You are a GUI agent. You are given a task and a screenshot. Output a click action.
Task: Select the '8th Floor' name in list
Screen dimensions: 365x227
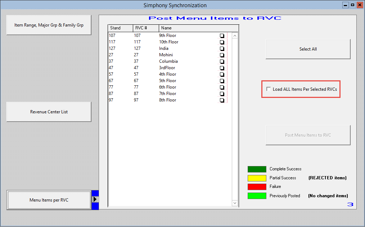click(x=168, y=100)
